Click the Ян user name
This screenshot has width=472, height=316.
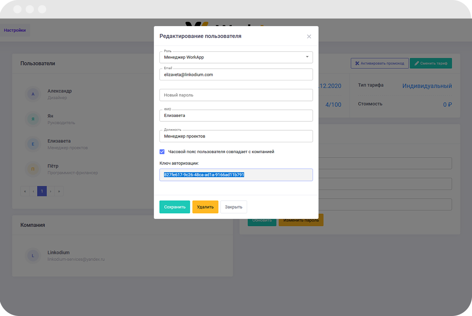pos(50,116)
